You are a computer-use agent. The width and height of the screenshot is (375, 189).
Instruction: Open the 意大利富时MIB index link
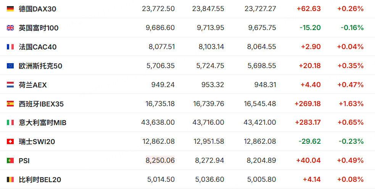pos(43,123)
